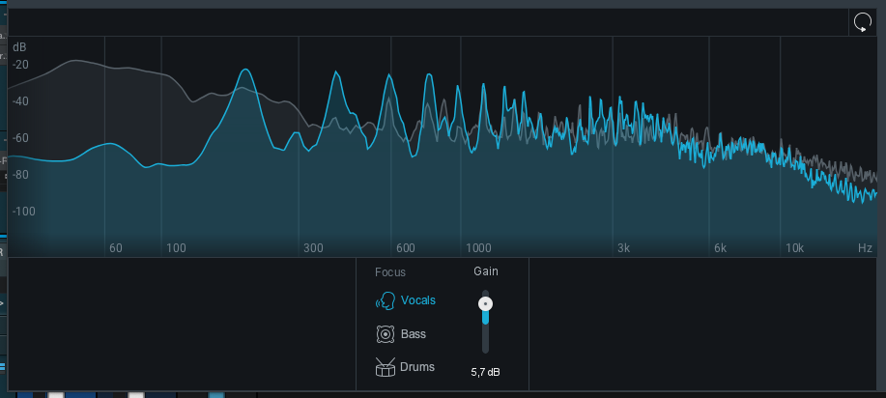The width and height of the screenshot is (886, 398).
Task: Click the 5,7 dB gain value
Action: [485, 373]
